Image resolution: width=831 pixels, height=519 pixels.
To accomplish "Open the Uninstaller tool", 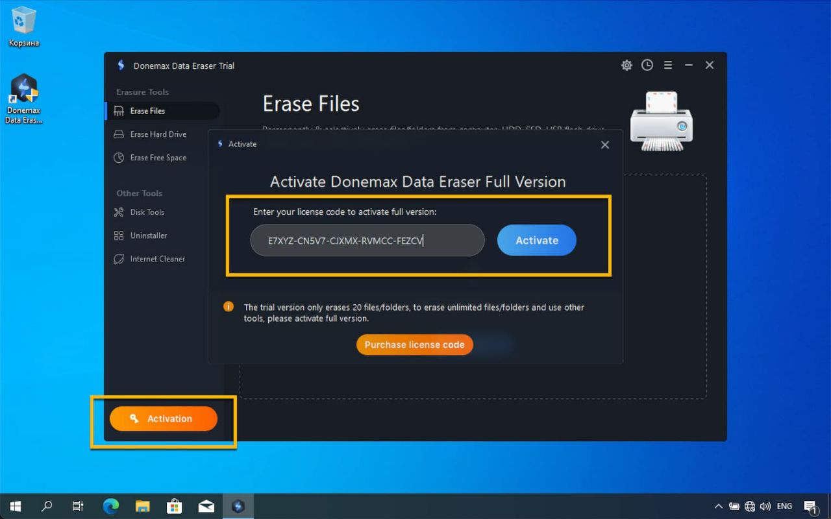I will [148, 235].
